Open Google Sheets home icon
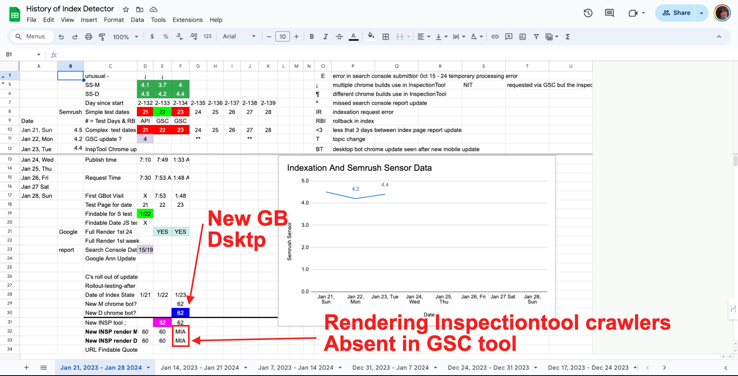 tap(15, 15)
